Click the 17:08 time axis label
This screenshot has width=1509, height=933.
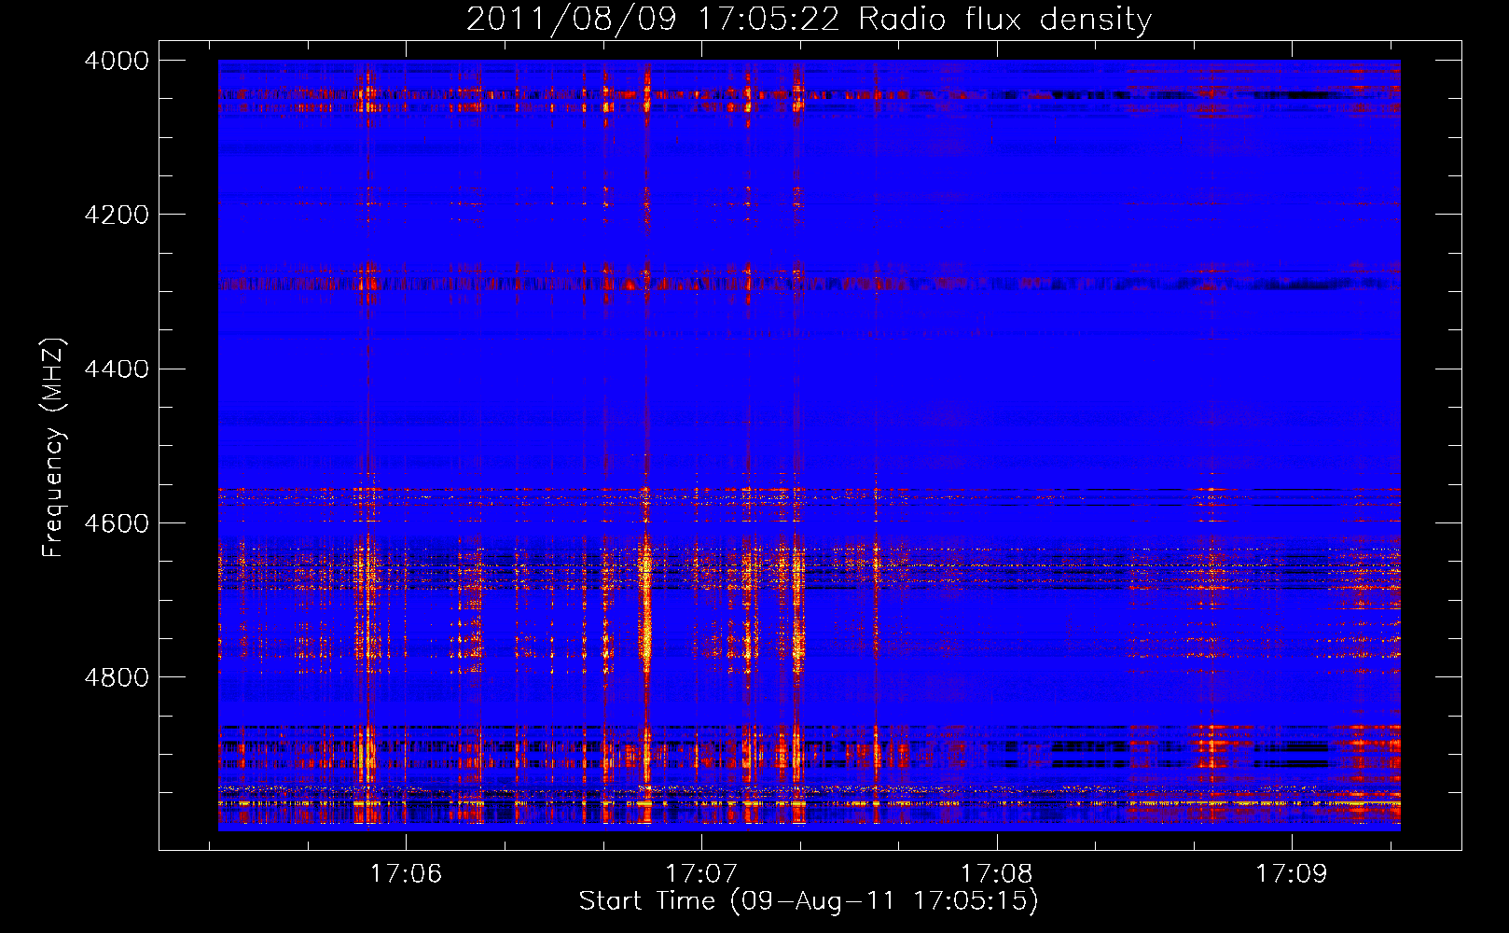click(997, 873)
